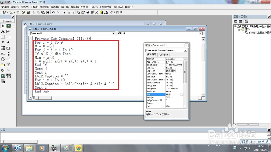Start the program with Run button
Viewport: 271px width, 152px height.
64,12
